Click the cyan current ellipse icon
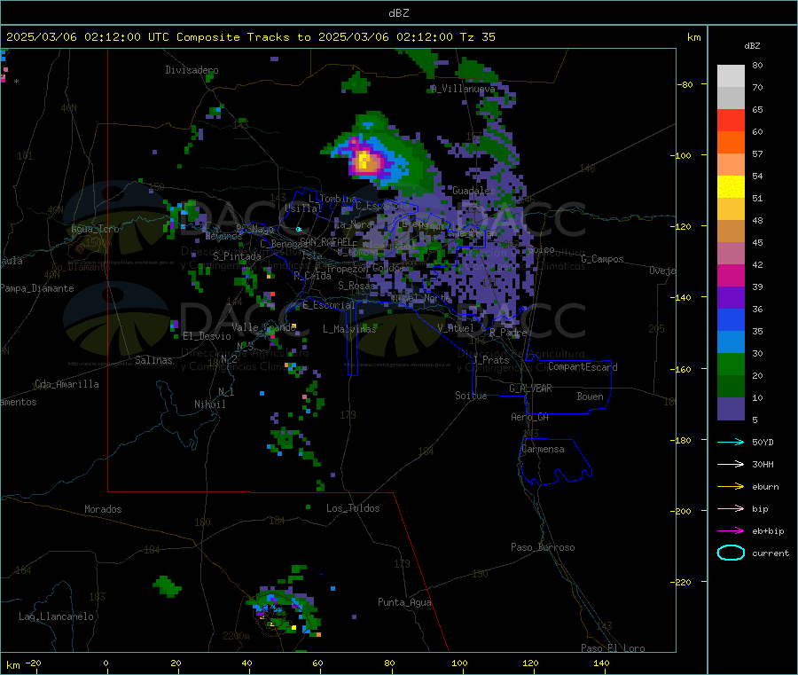The image size is (798, 675). (x=731, y=553)
